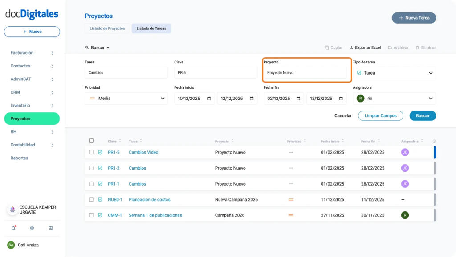This screenshot has height=257, width=456.
Task: Click the Nueva Tarea button
Action: coord(414,18)
